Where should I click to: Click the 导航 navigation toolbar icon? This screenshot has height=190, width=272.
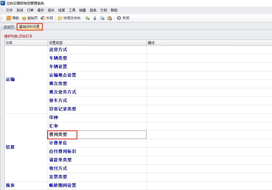tap(9, 18)
